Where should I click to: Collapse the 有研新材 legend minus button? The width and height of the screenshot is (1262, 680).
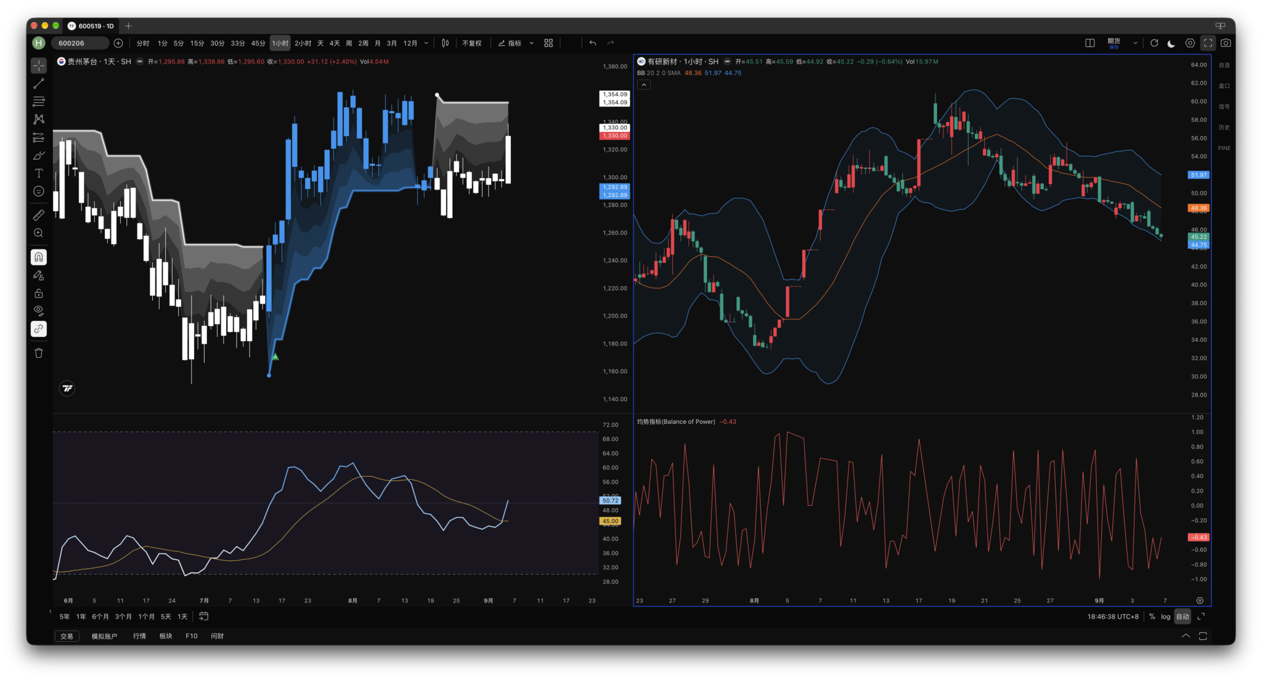(x=727, y=62)
